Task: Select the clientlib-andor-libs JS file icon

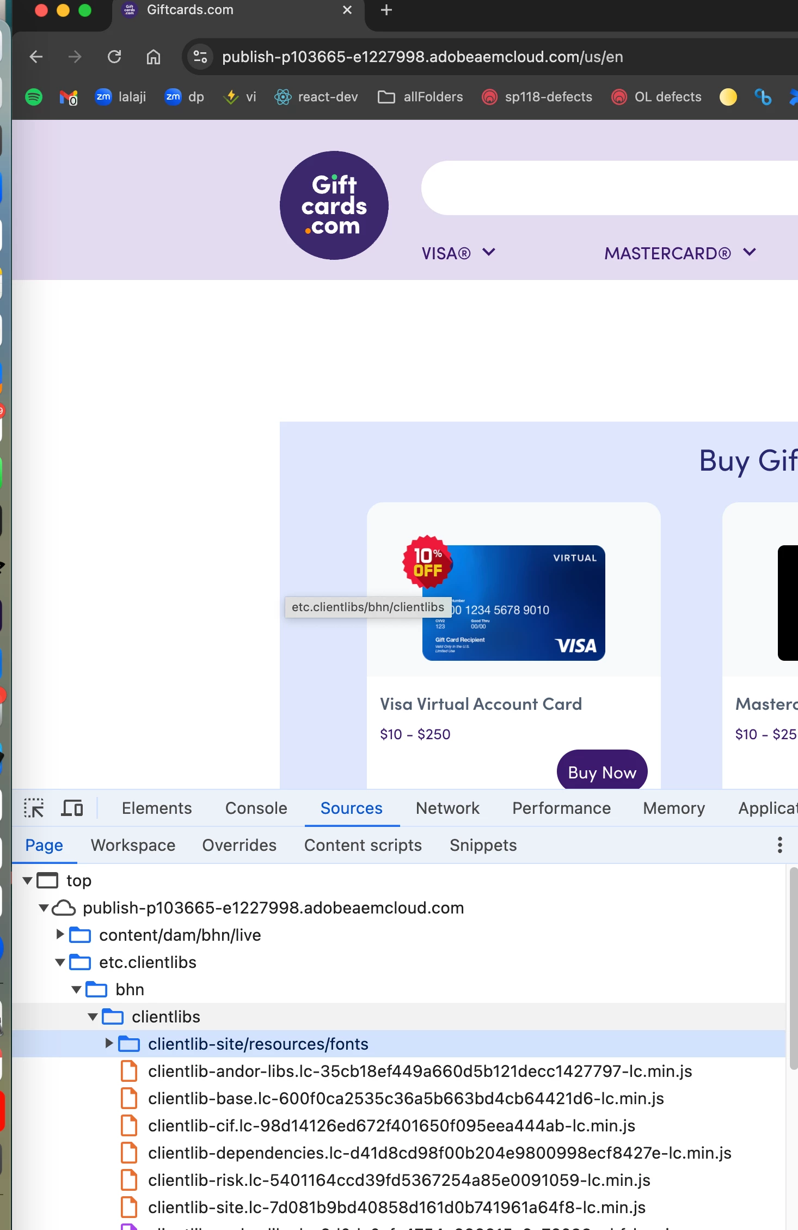Action: tap(129, 1071)
